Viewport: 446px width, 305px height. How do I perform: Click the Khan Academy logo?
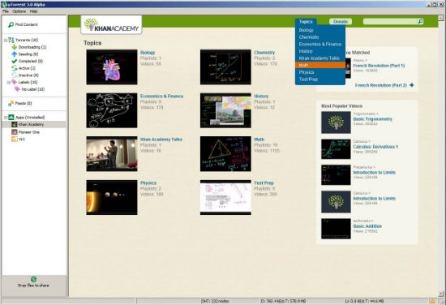[111, 25]
